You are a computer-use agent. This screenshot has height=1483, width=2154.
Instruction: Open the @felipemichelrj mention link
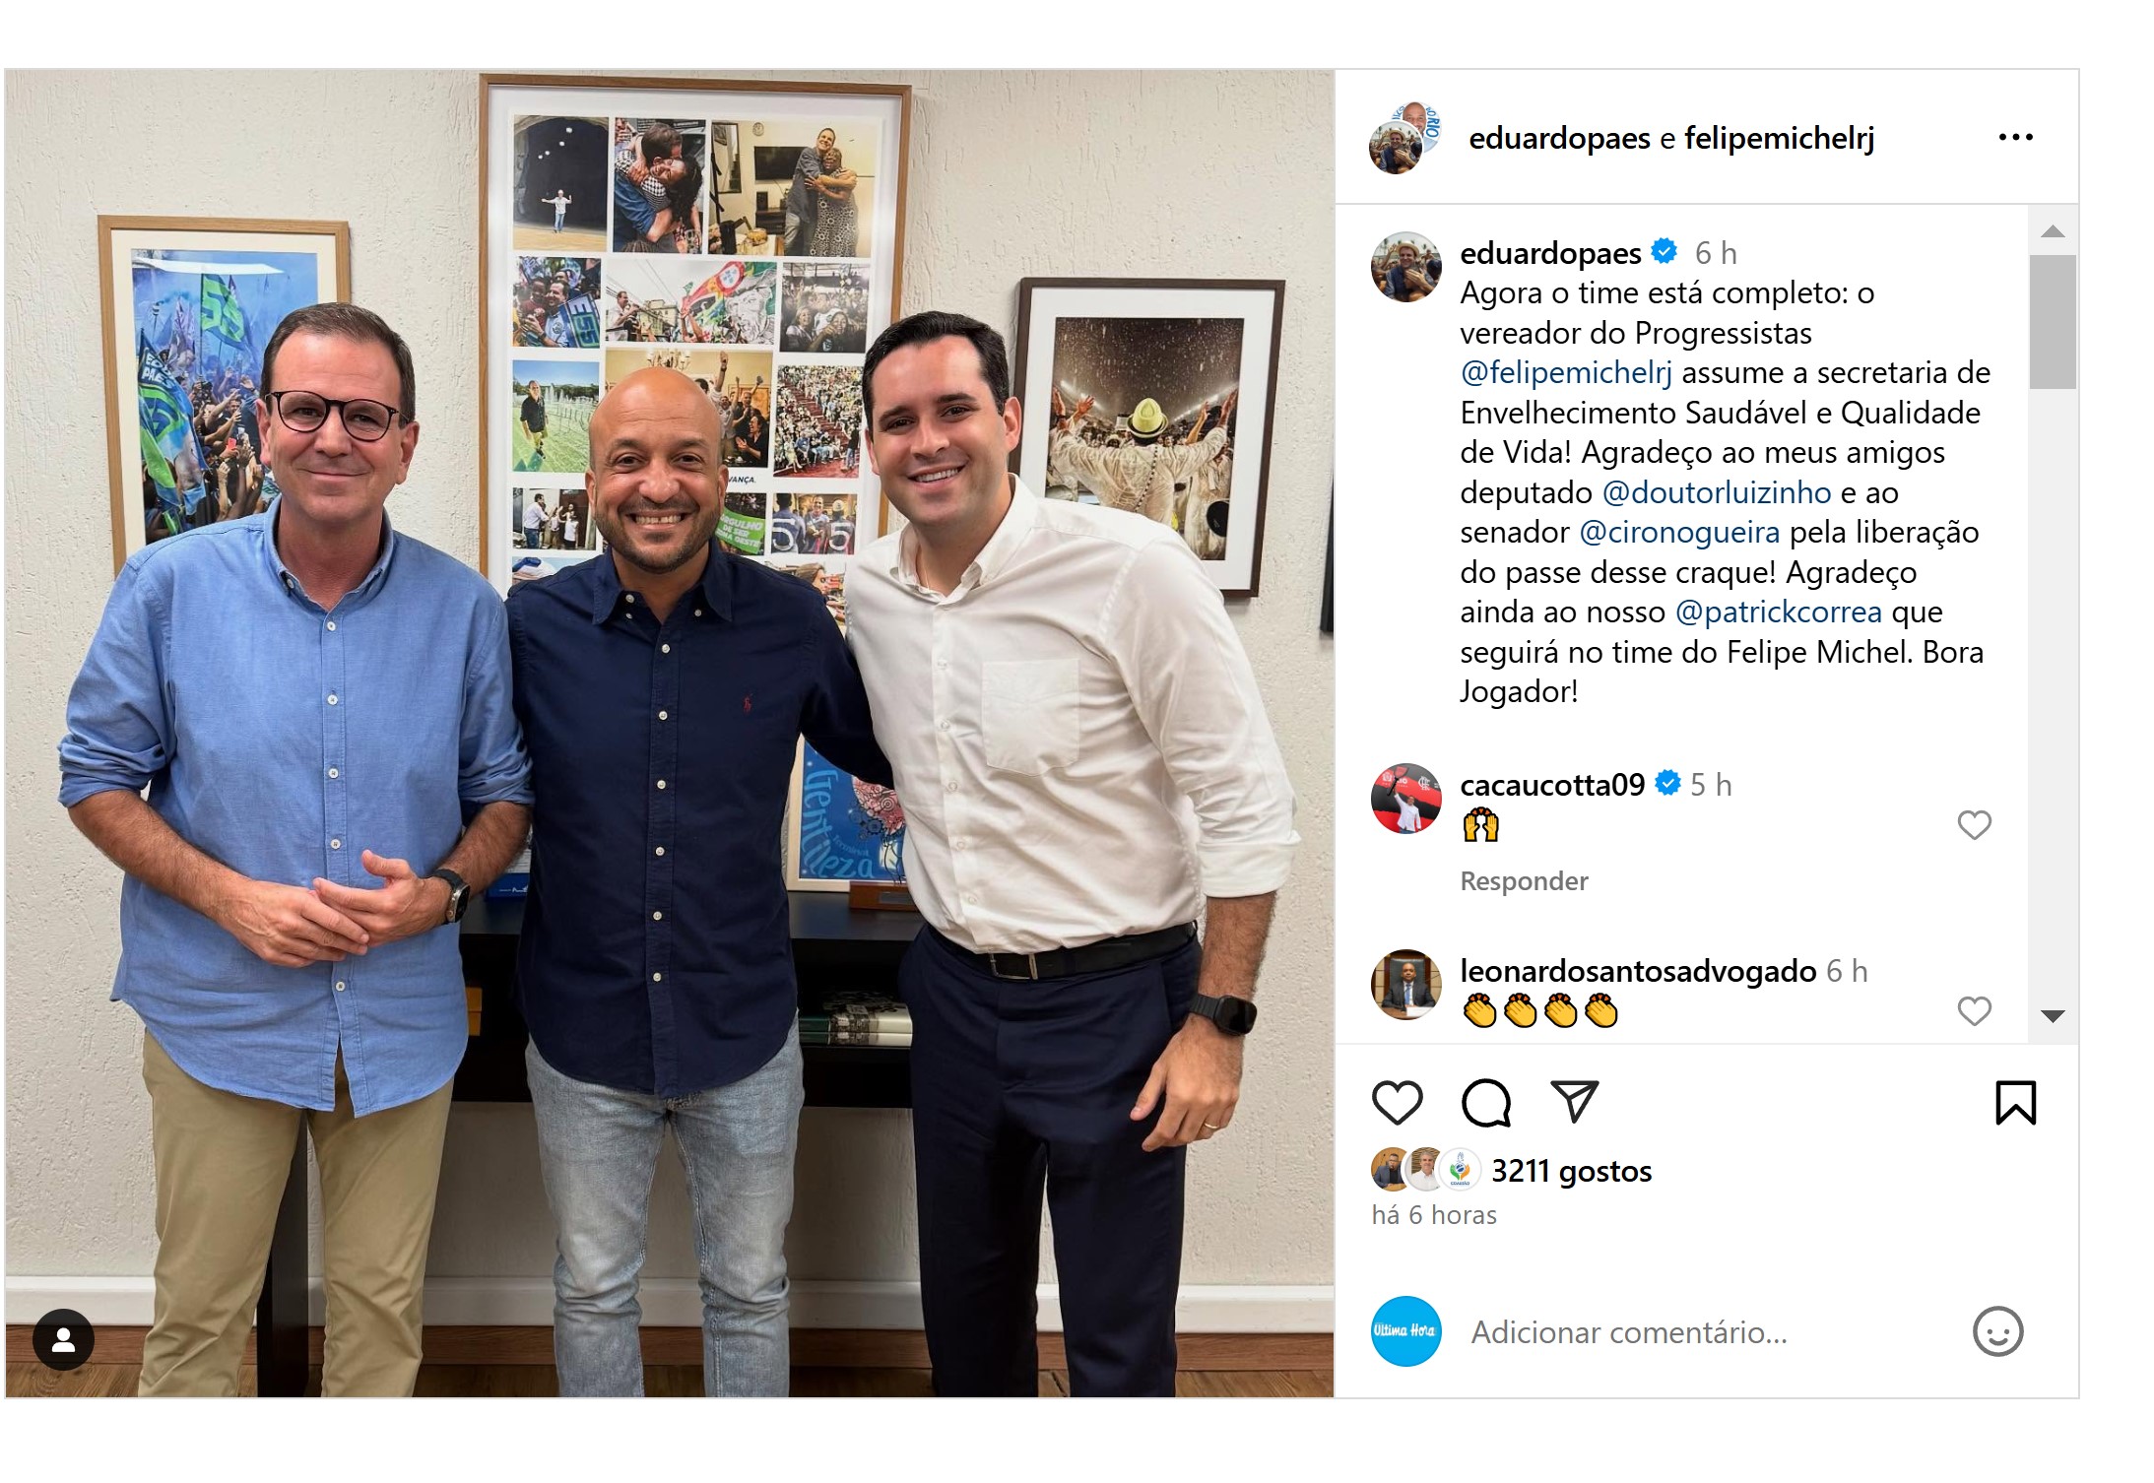pyautogui.click(x=1566, y=373)
